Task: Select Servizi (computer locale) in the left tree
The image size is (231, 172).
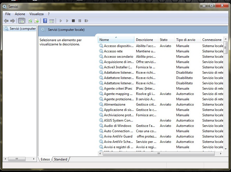Action: [x=22, y=29]
